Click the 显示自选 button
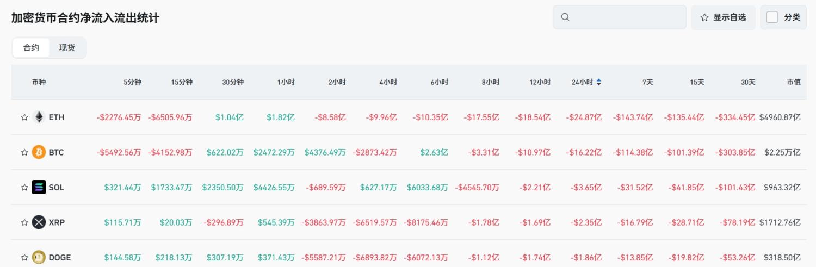Screen dimensions: 816x267 pos(723,17)
